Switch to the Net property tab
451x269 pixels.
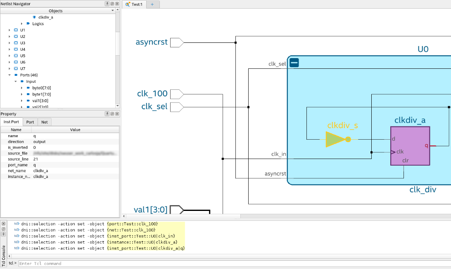point(44,122)
